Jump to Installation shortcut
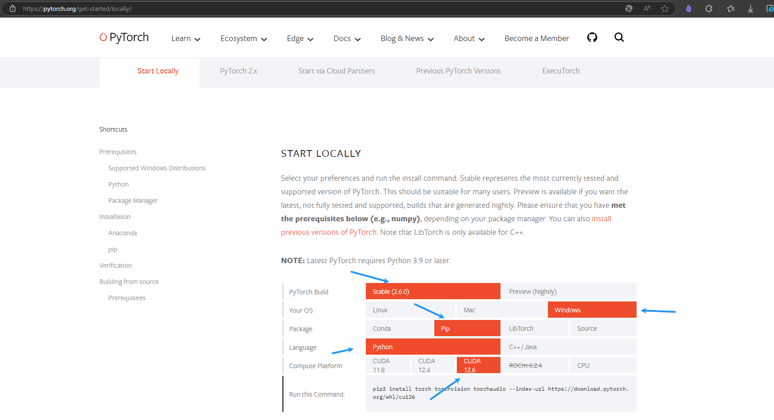This screenshot has width=774, height=420. point(115,217)
